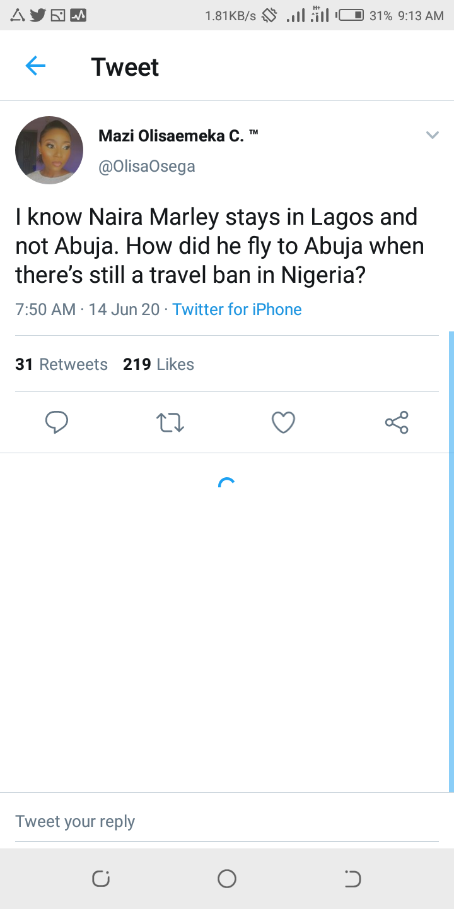Open the Twitter for iPhone link
This screenshot has height=909, width=454.
(237, 309)
